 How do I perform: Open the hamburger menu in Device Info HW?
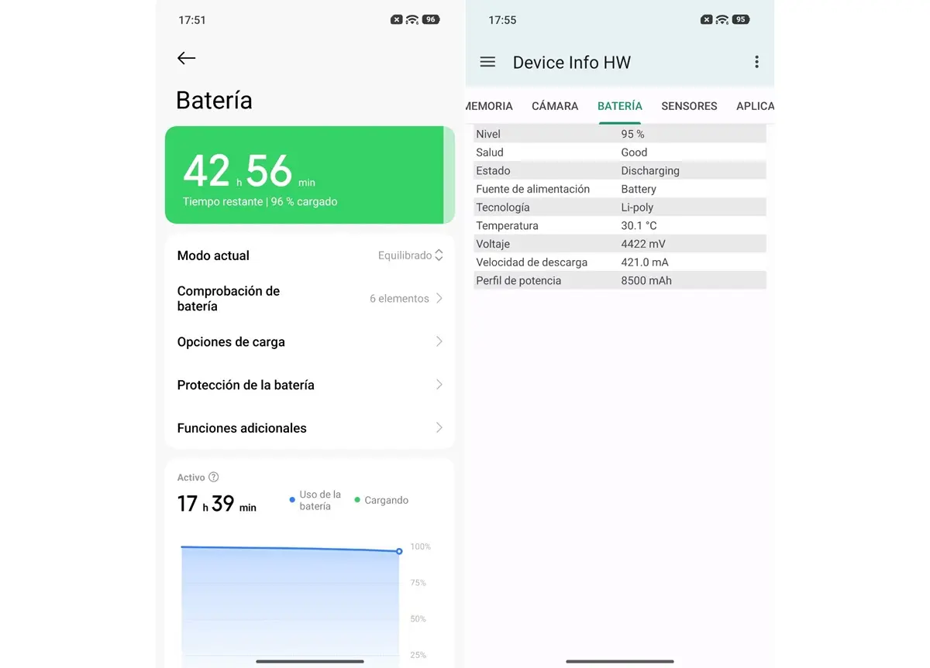click(x=487, y=62)
